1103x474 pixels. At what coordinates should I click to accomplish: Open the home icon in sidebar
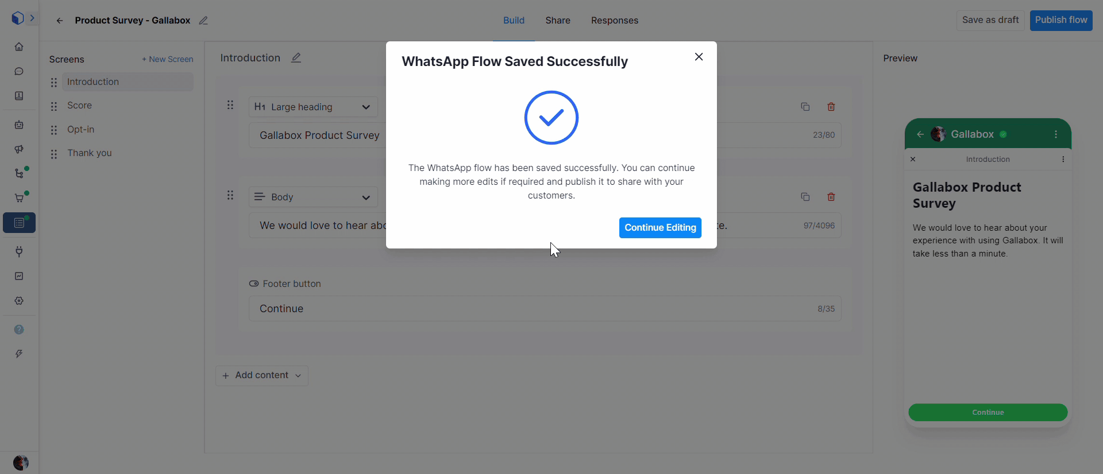point(19,47)
